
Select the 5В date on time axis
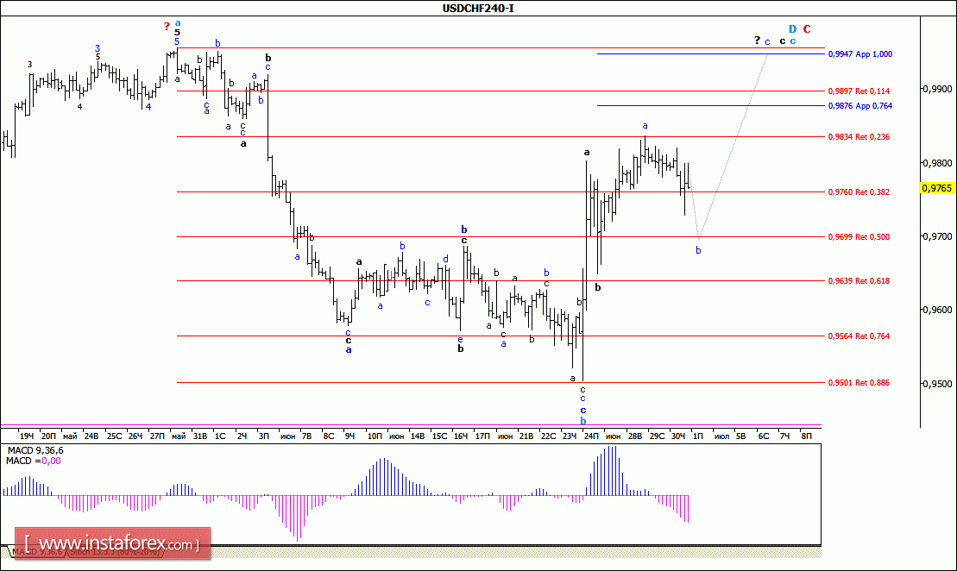741,436
